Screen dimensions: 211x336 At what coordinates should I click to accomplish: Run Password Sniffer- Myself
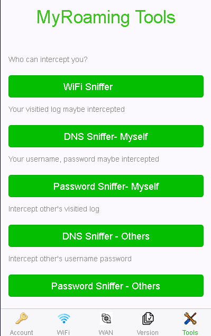pyautogui.click(x=106, y=186)
